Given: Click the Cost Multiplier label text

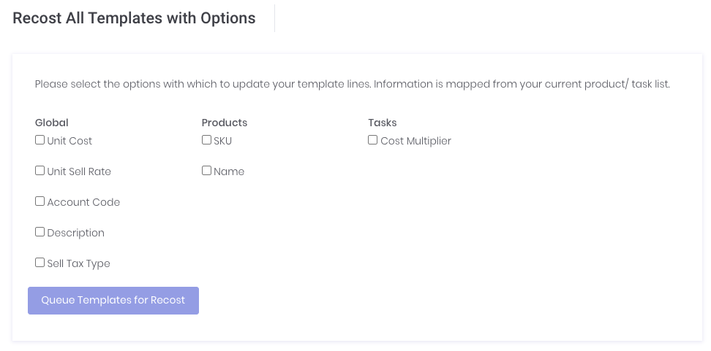Looking at the screenshot, I should point(415,141).
